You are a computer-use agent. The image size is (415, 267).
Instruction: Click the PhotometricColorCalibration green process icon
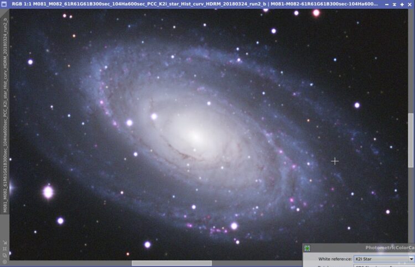point(307,248)
